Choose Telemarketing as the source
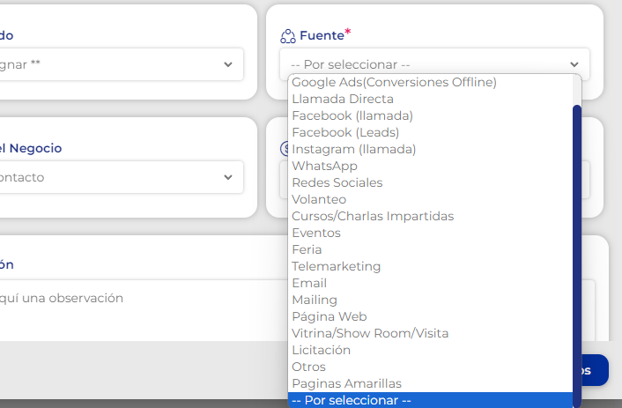 [x=337, y=266]
